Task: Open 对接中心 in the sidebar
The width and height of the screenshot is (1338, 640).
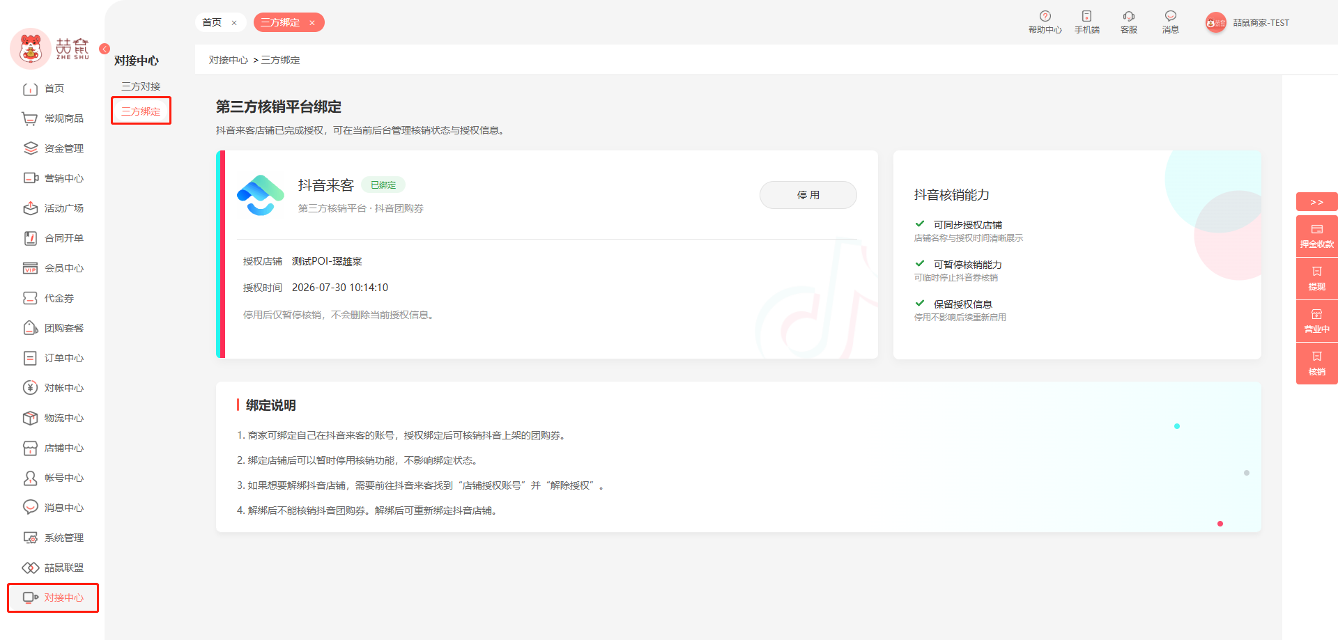Action: (53, 598)
